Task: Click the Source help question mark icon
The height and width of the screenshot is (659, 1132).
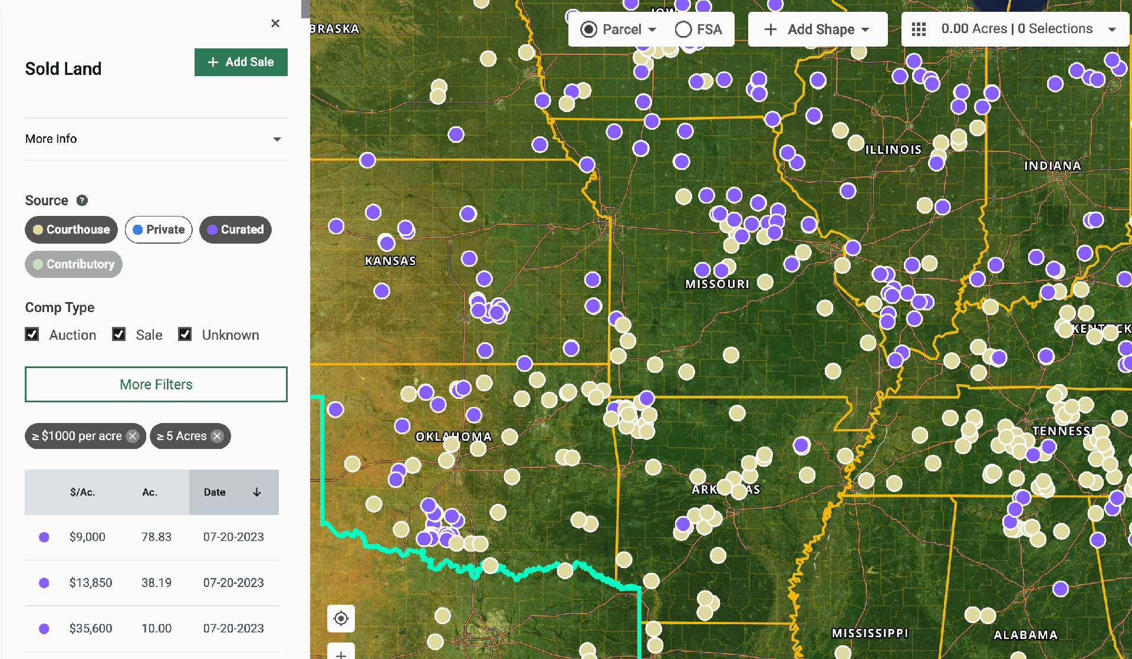Action: coord(81,200)
